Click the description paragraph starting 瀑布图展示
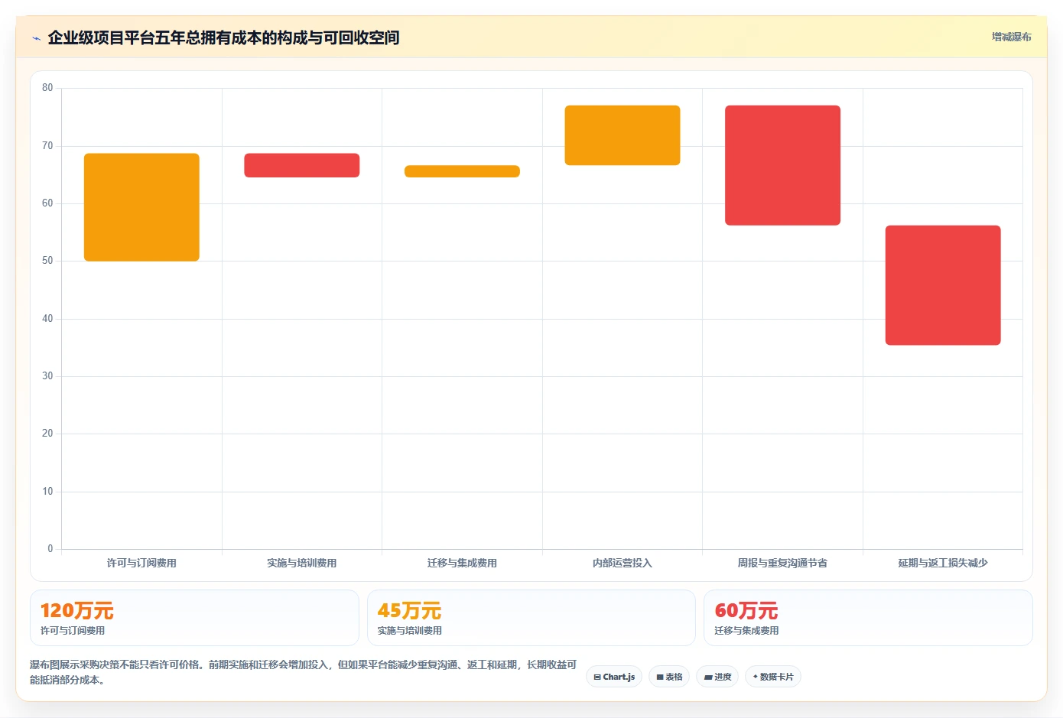The width and height of the screenshot is (1063, 718). point(304,672)
